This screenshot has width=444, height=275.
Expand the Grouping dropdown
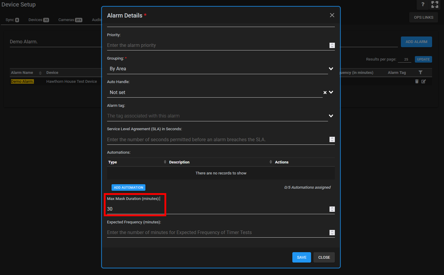[x=331, y=69]
